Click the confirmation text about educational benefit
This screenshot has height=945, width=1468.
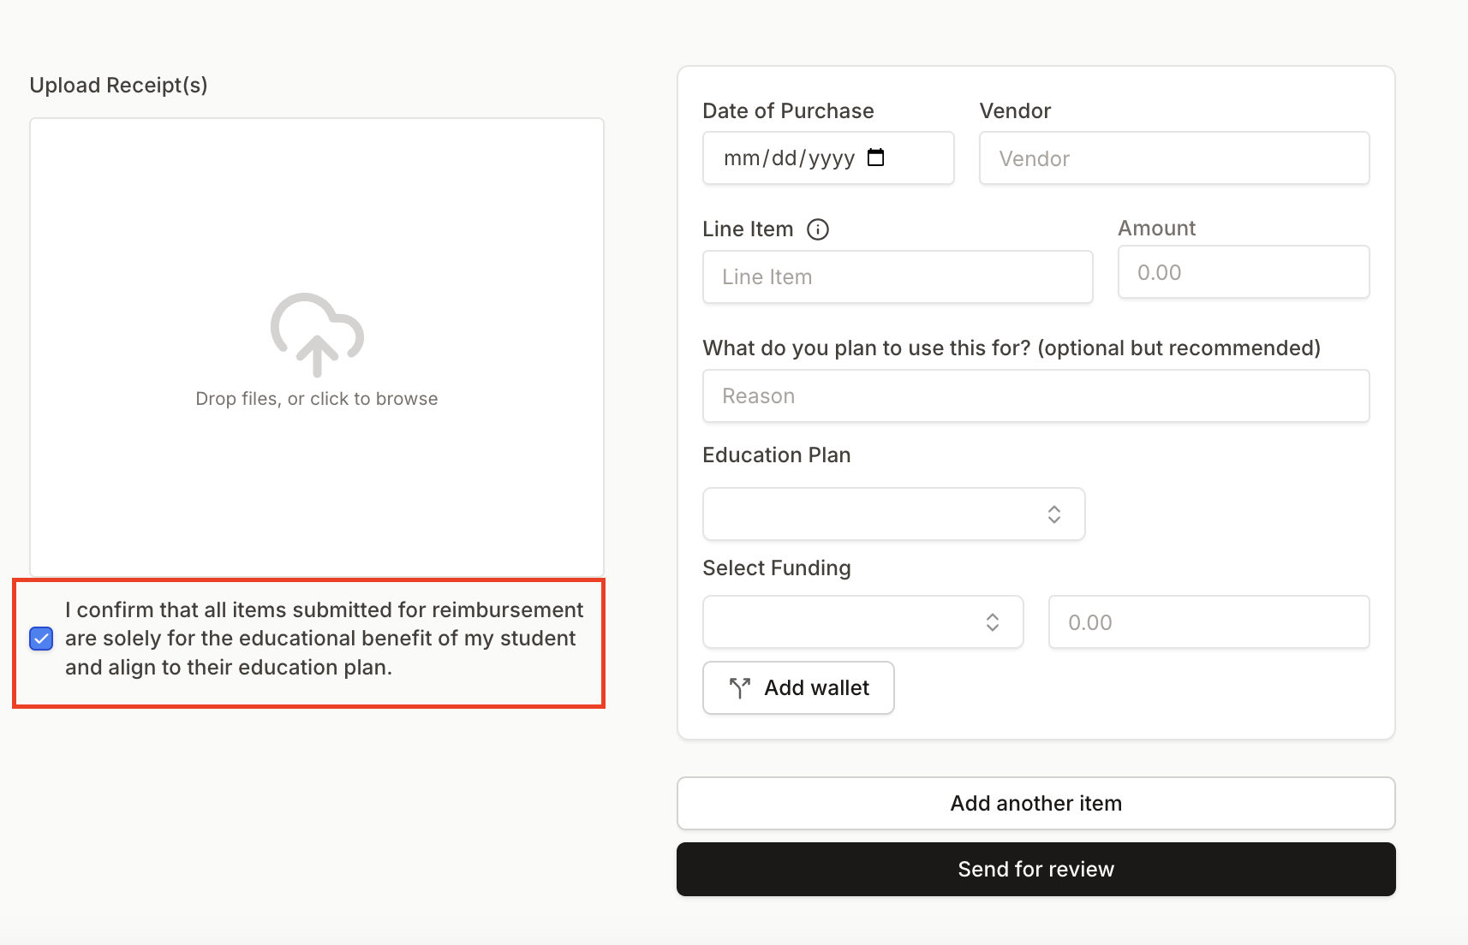tap(323, 639)
